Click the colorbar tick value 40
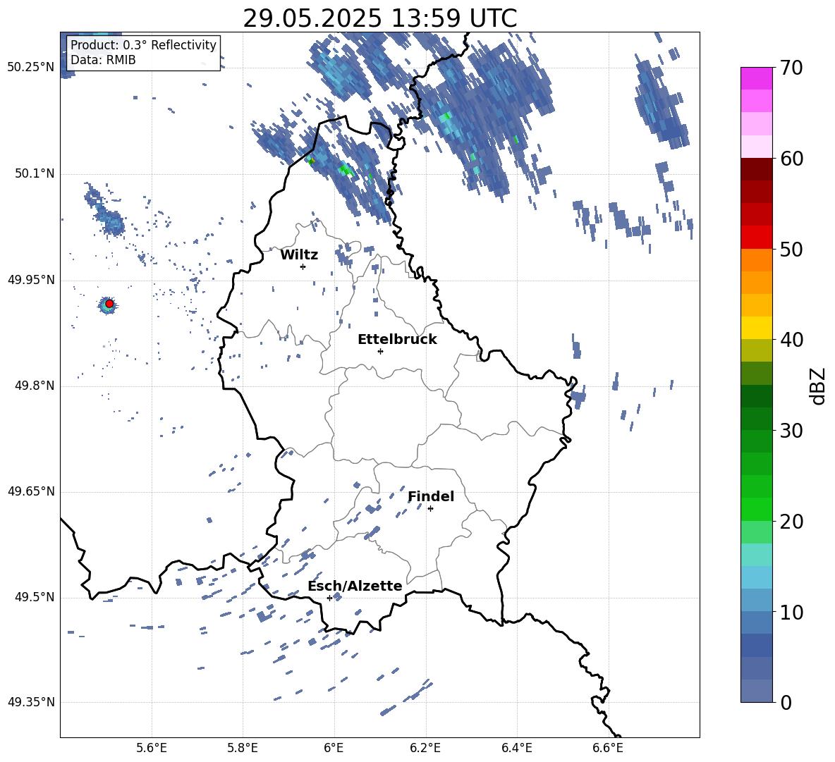Image resolution: width=835 pixels, height=762 pixels. click(x=792, y=340)
